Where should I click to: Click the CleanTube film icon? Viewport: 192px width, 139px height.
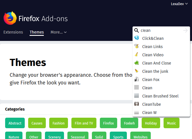click(137, 104)
